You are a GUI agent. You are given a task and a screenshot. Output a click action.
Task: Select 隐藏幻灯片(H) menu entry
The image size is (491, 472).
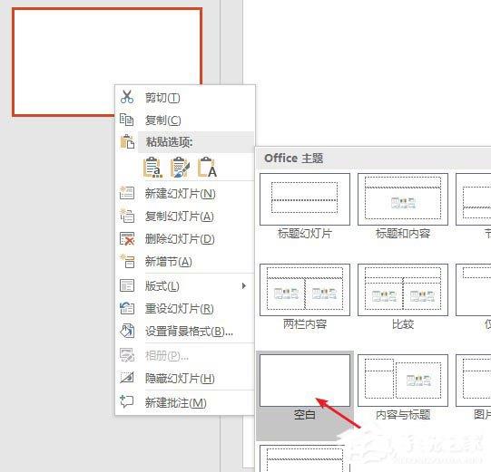[185, 379]
